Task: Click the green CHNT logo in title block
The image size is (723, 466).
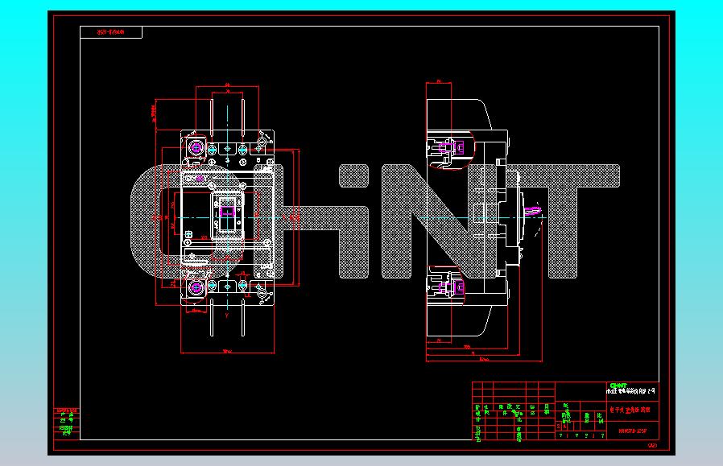Action: 618,386
